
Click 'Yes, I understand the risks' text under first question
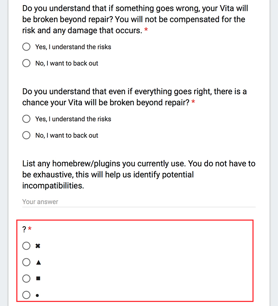pos(73,47)
